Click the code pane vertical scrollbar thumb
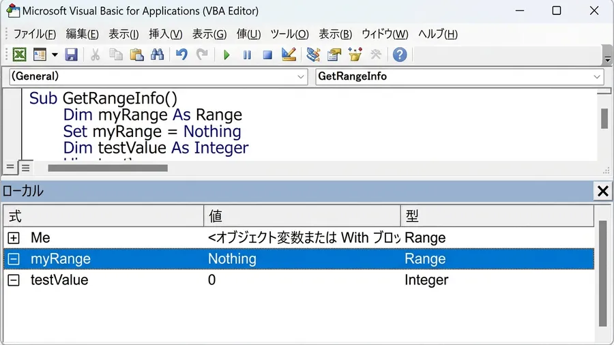Image resolution: width=614 pixels, height=345 pixels. pos(604,118)
